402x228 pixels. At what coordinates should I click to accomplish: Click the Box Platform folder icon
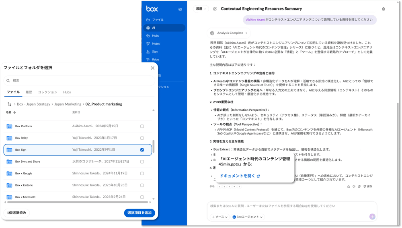[10, 126]
